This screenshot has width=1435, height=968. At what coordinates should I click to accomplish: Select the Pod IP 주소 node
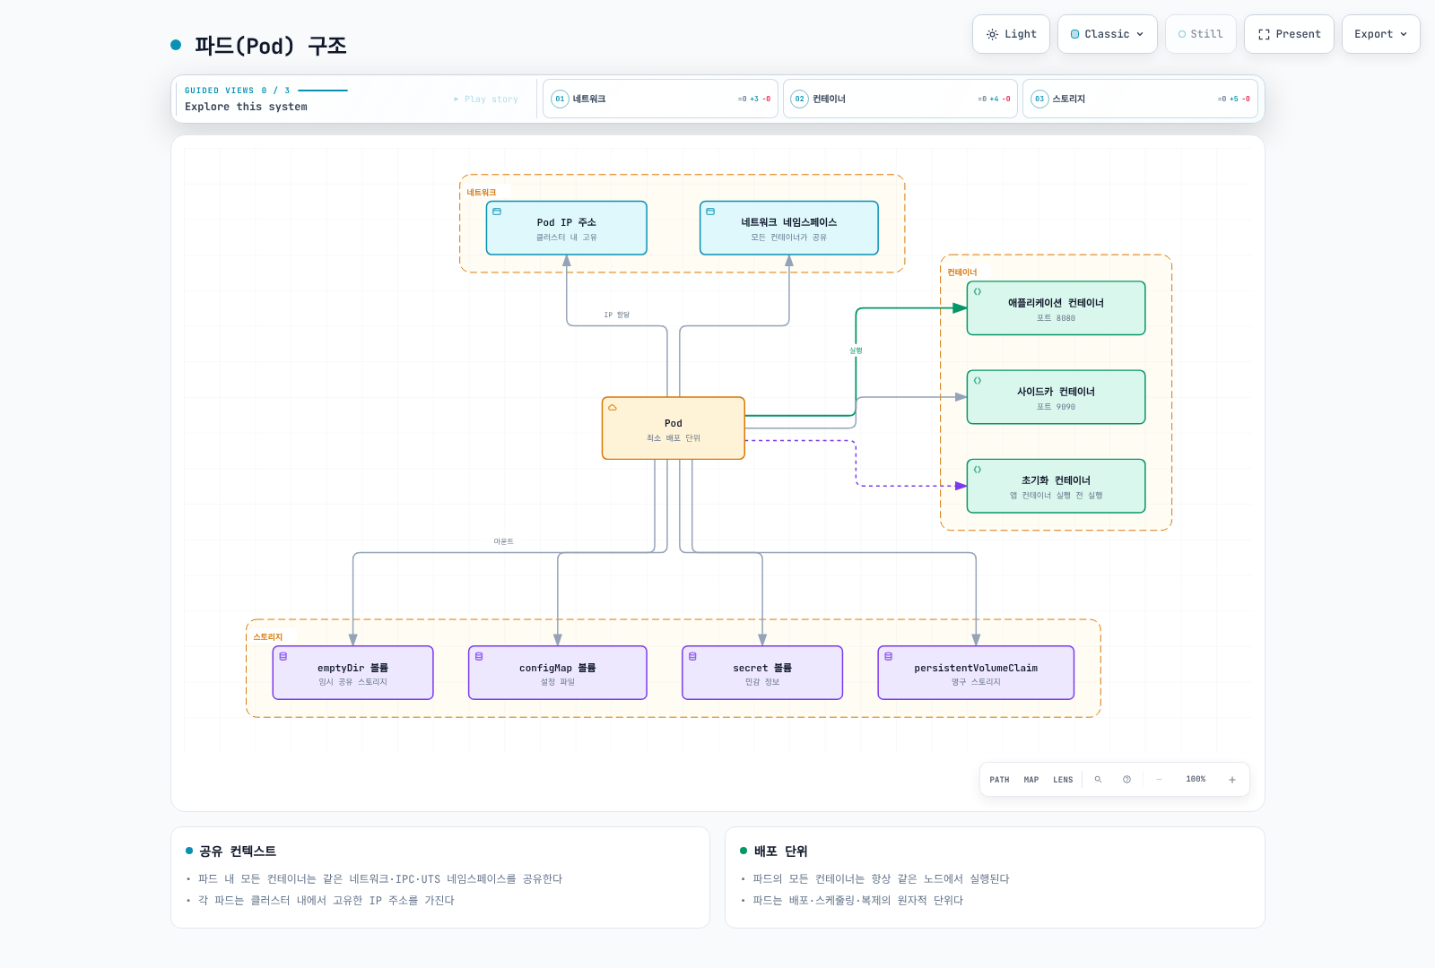567,228
